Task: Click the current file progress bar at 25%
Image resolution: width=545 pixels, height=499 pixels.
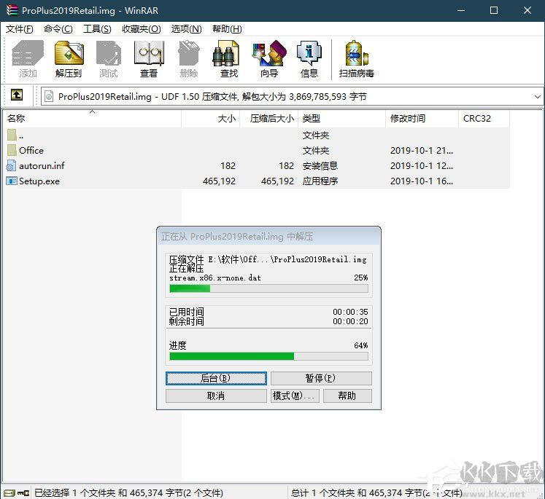Action: [268, 288]
